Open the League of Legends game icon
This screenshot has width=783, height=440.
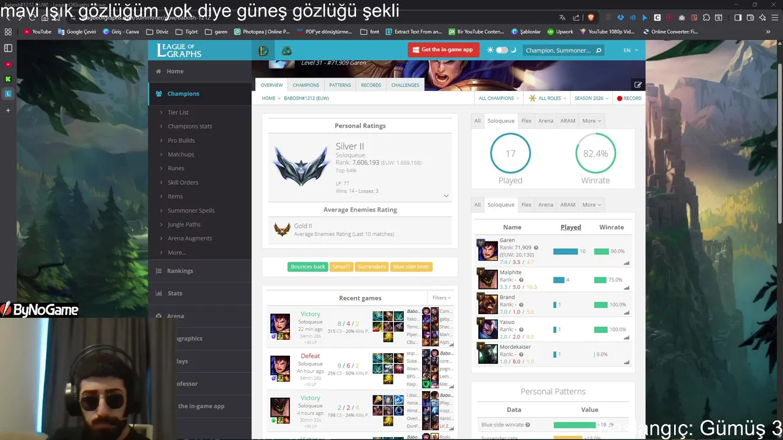point(263,51)
